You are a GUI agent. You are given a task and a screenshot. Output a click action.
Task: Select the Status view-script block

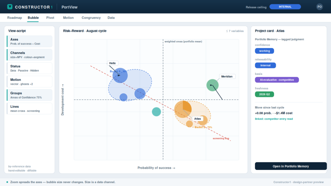tap(30, 68)
